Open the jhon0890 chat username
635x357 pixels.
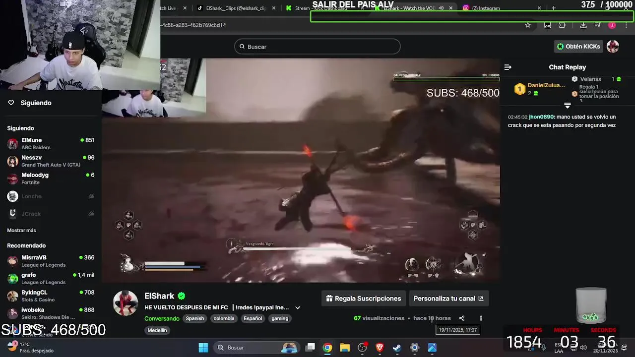click(541, 117)
